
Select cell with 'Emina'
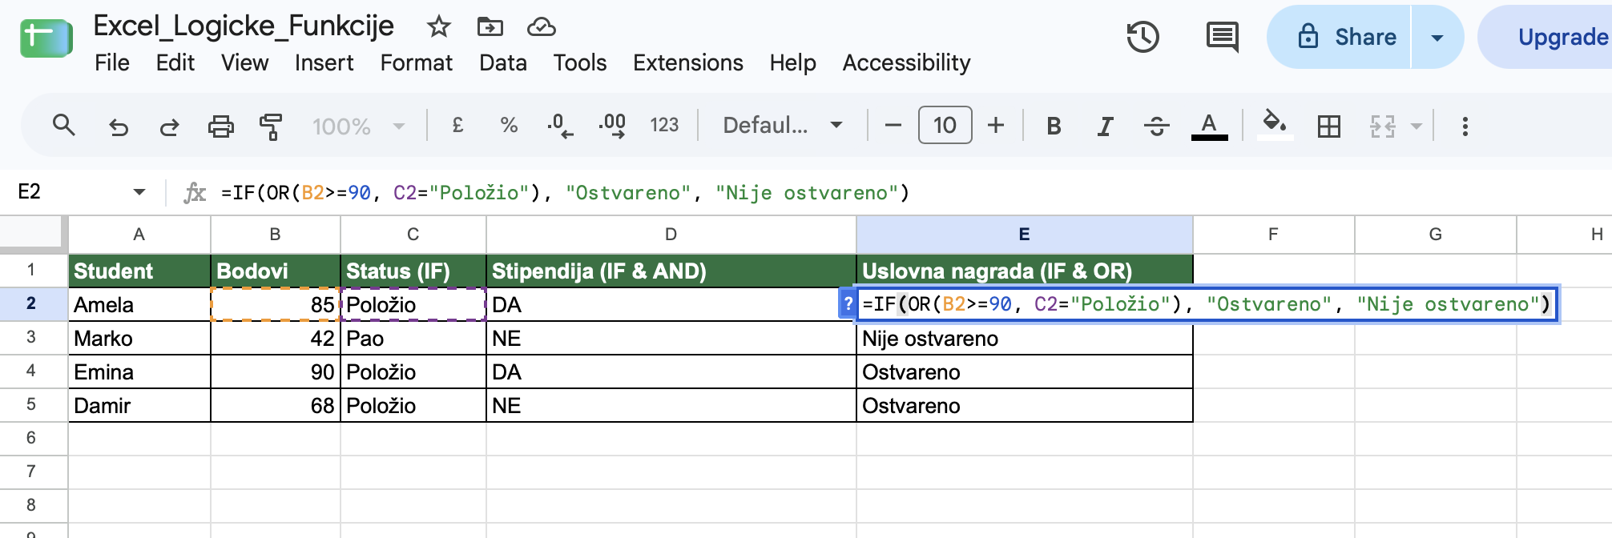139,371
